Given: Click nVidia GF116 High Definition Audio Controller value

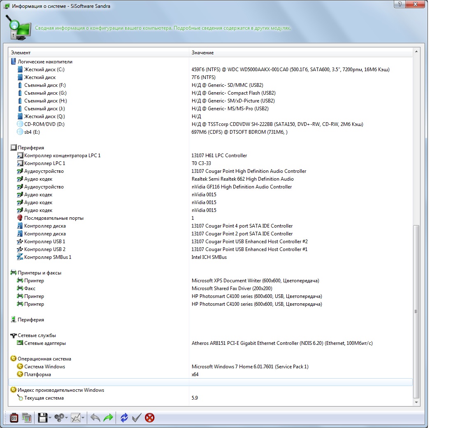Looking at the screenshot, I should [x=242, y=187].
